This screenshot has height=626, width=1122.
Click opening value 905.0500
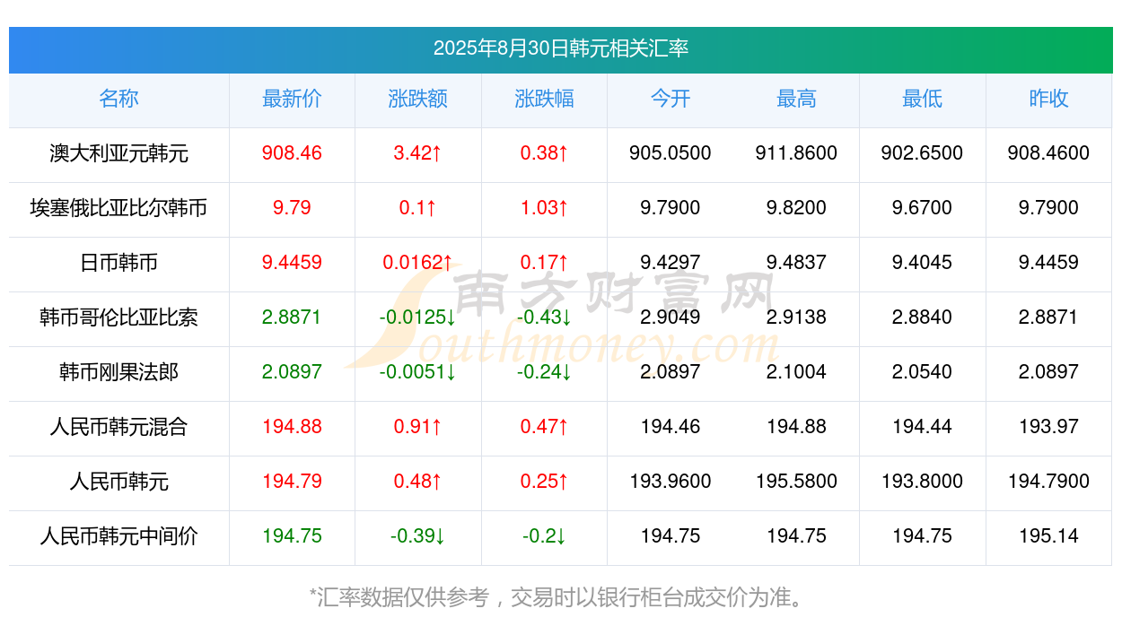coord(671,153)
